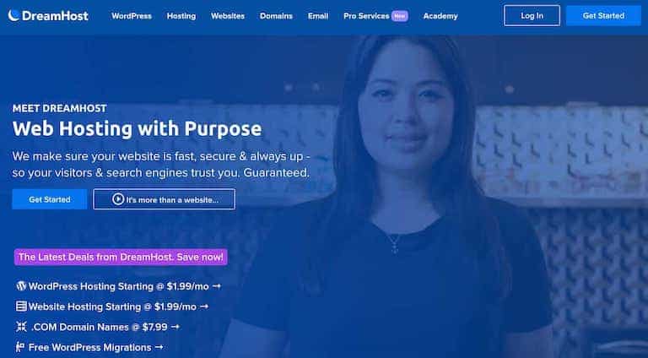Open the Hosting navigation menu
This screenshot has width=648, height=358.
[181, 16]
